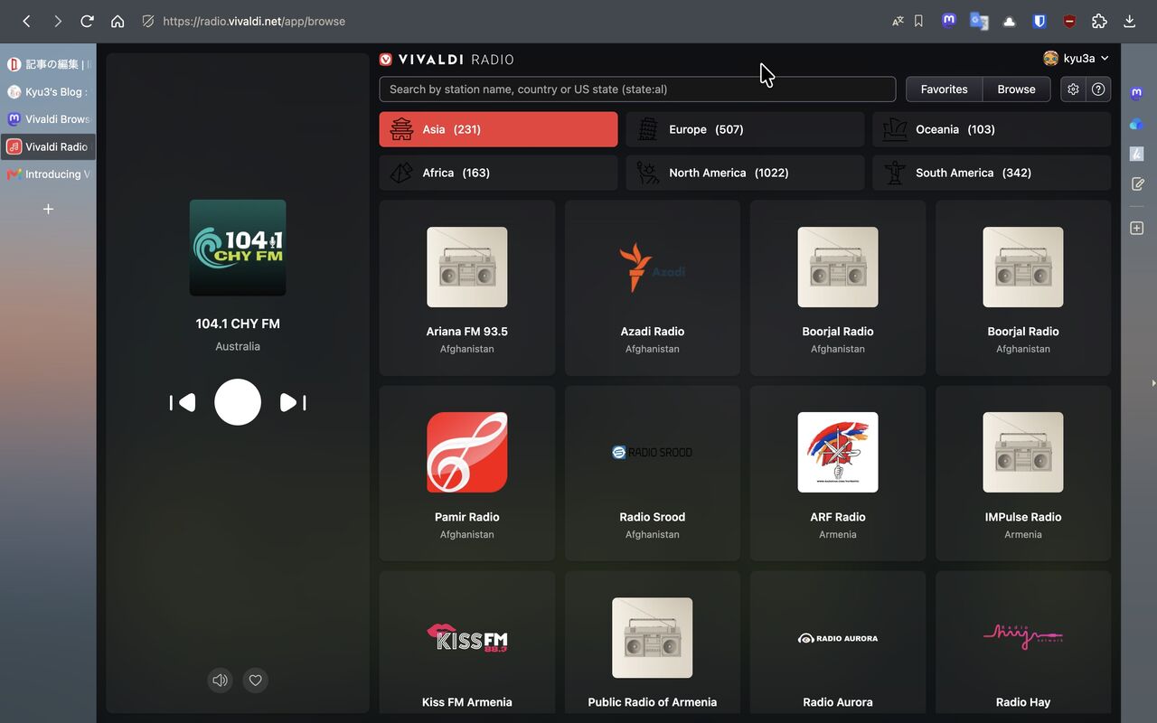
Task: Open the Radio Aurora station card
Action: click(x=838, y=643)
